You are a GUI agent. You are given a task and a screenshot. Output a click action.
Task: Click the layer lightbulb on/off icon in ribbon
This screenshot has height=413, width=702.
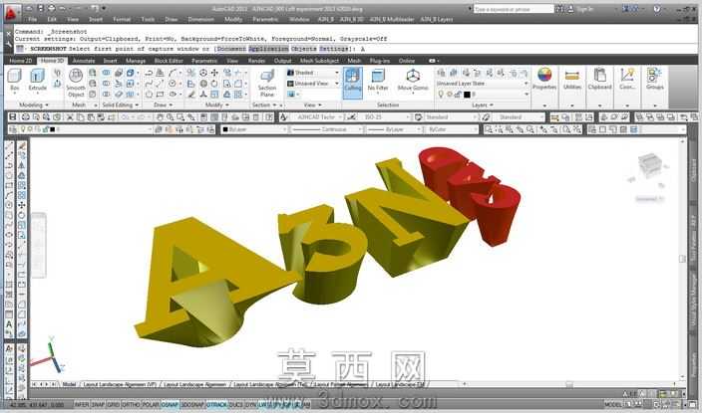tap(441, 95)
